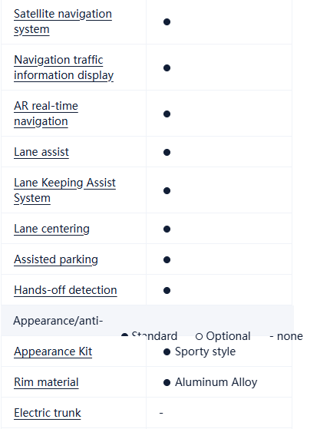330x429 pixels.
Task: Open Navigation traffic information display link
Action: click(64, 68)
